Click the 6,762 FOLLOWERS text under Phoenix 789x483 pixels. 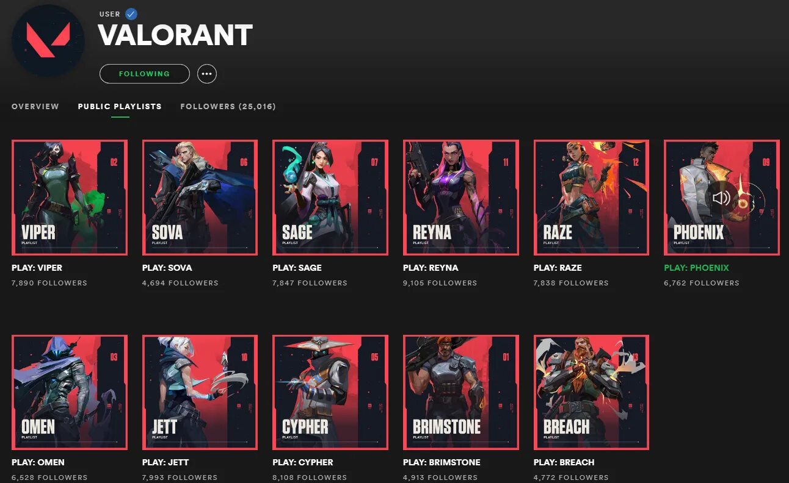(x=702, y=283)
